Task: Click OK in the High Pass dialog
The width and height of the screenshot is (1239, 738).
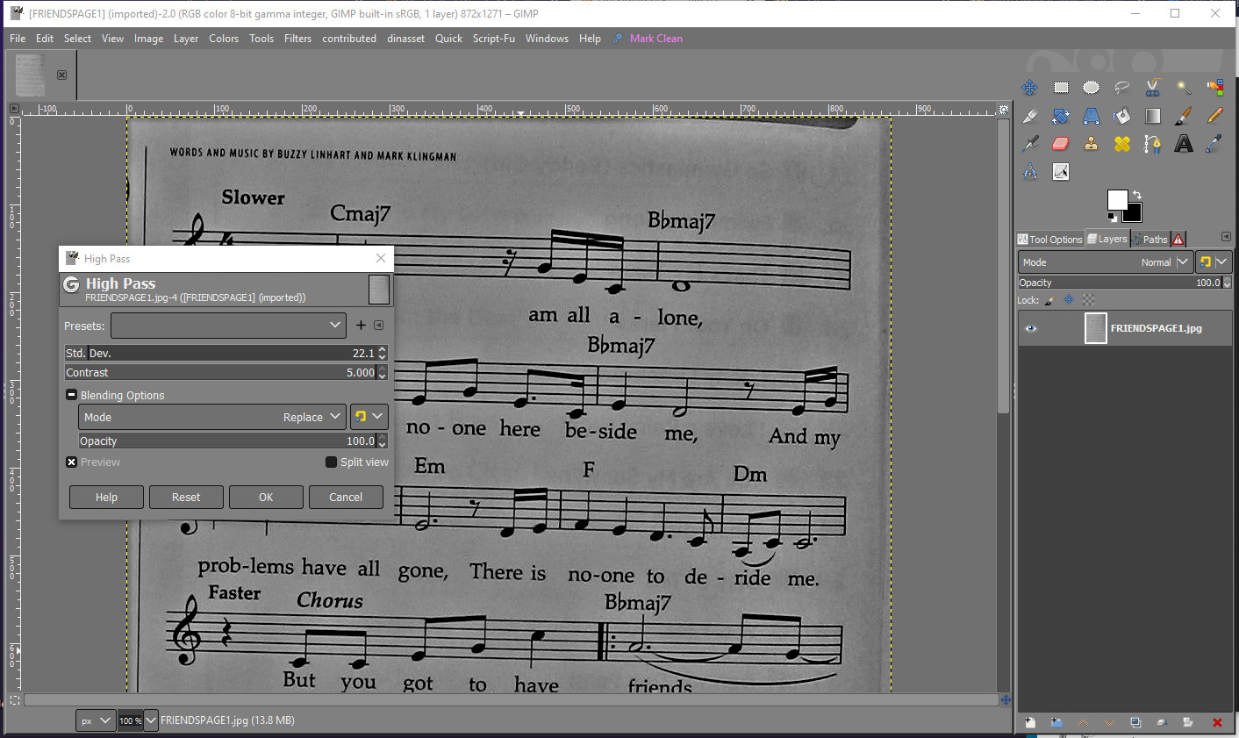Action: pyautogui.click(x=266, y=498)
